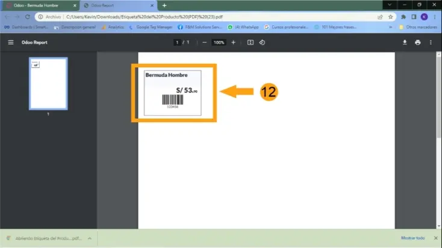The height and width of the screenshot is (248, 442).
Task: Rotate the PDF counterclockwise
Action: click(x=262, y=43)
